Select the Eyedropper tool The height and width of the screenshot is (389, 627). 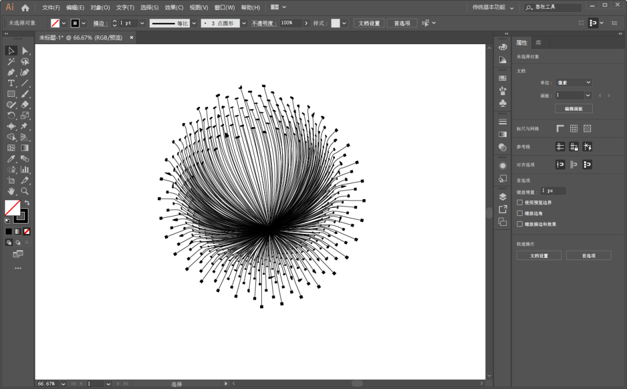pyautogui.click(x=11, y=159)
